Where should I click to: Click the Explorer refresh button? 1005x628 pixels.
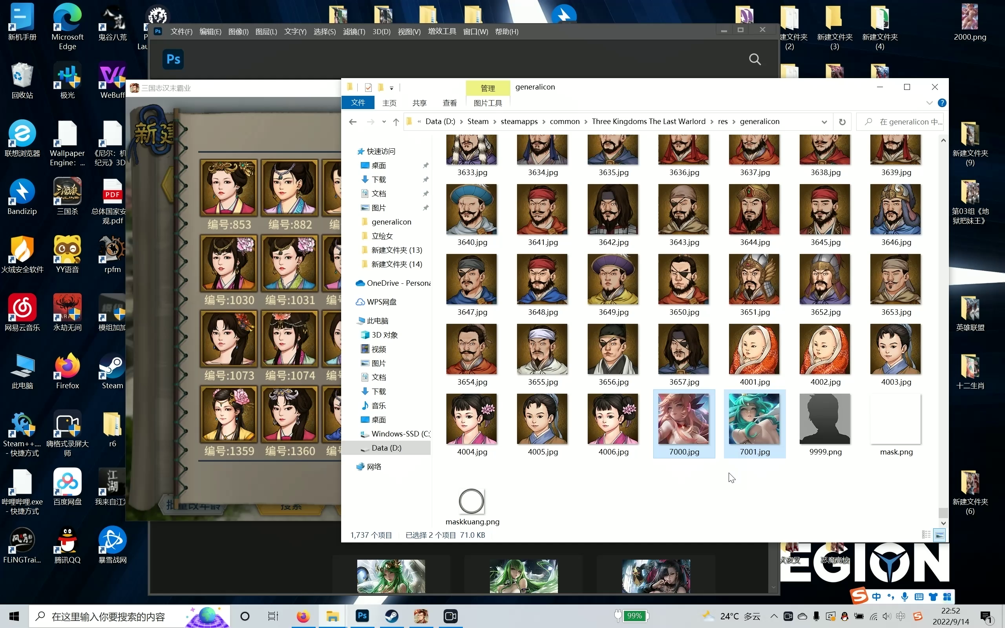click(842, 122)
